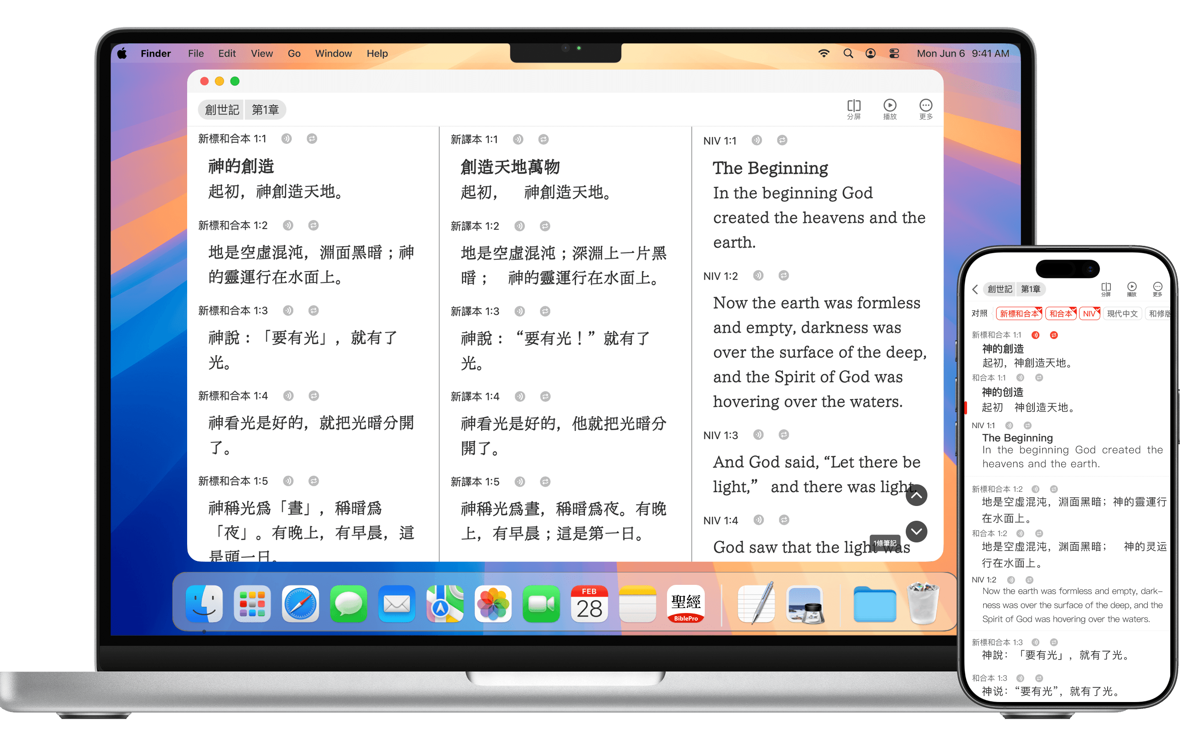
Task: Click the Wi-Fi status icon
Action: click(824, 54)
